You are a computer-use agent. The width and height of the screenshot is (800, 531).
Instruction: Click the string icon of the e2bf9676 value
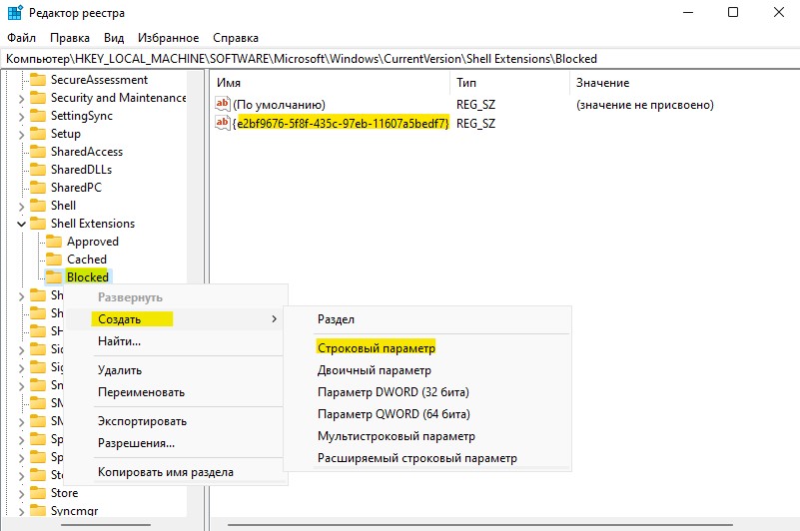pyautogui.click(x=223, y=123)
